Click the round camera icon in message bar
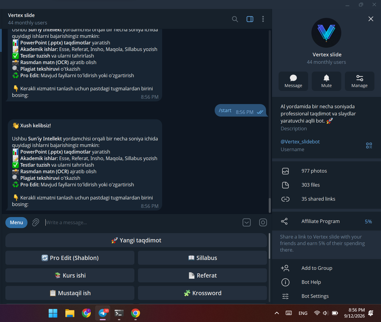The width and height of the screenshot is (381, 322). pos(263,222)
